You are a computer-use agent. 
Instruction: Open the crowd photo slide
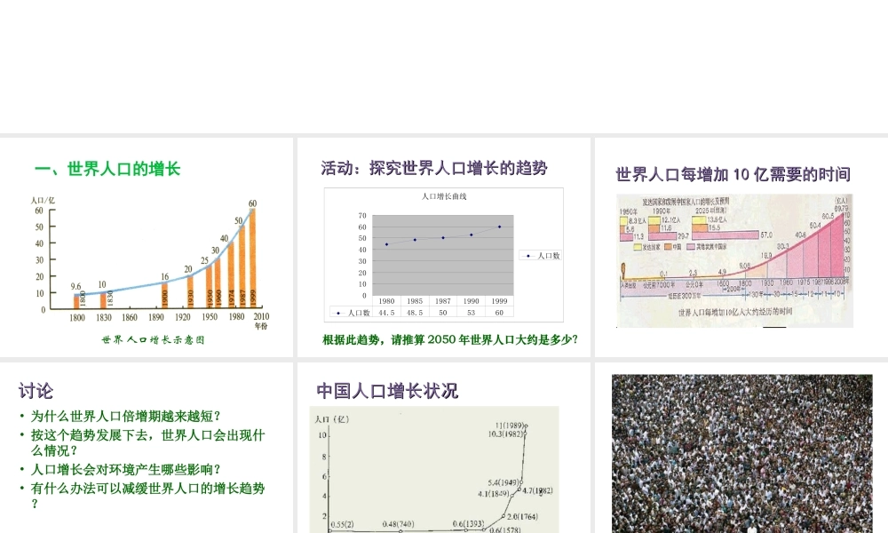point(741,448)
